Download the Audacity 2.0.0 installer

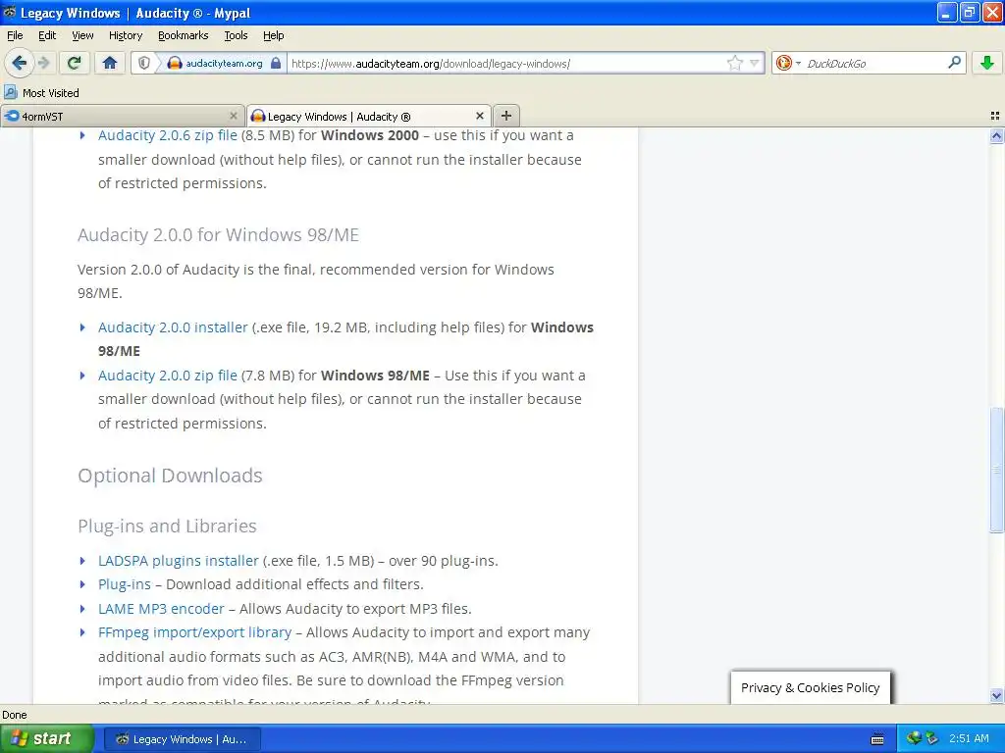coord(173,327)
